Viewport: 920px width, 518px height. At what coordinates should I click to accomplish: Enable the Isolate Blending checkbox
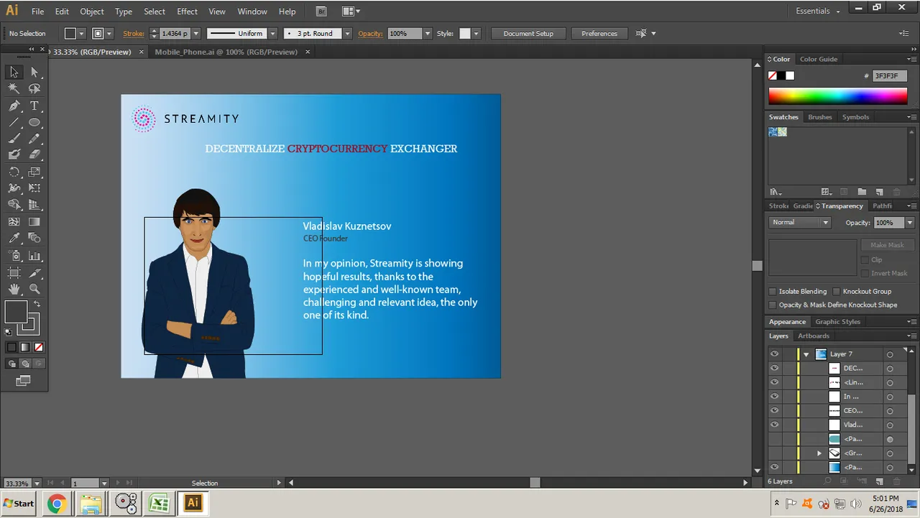[773, 291]
